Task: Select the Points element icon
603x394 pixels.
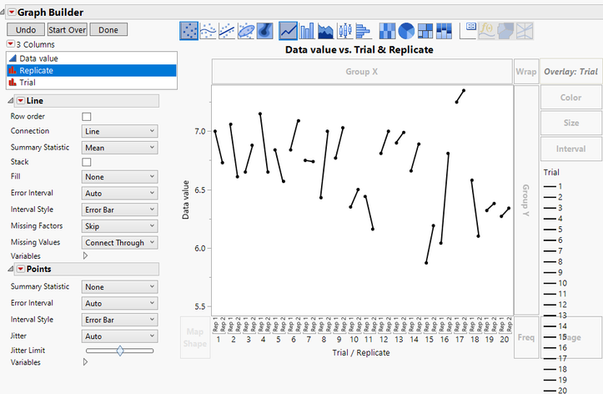Action: click(x=188, y=31)
